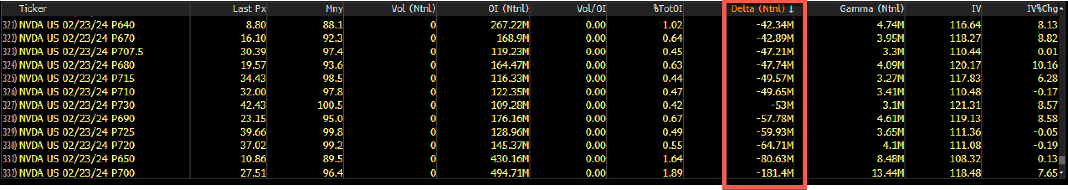The width and height of the screenshot is (1068, 190).
Task: Click Last Px value 30.39
Action: tap(253, 51)
